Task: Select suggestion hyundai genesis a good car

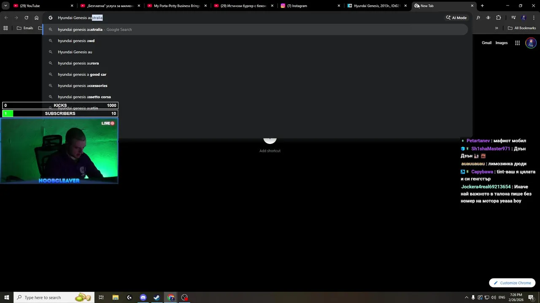Action: (255, 74)
